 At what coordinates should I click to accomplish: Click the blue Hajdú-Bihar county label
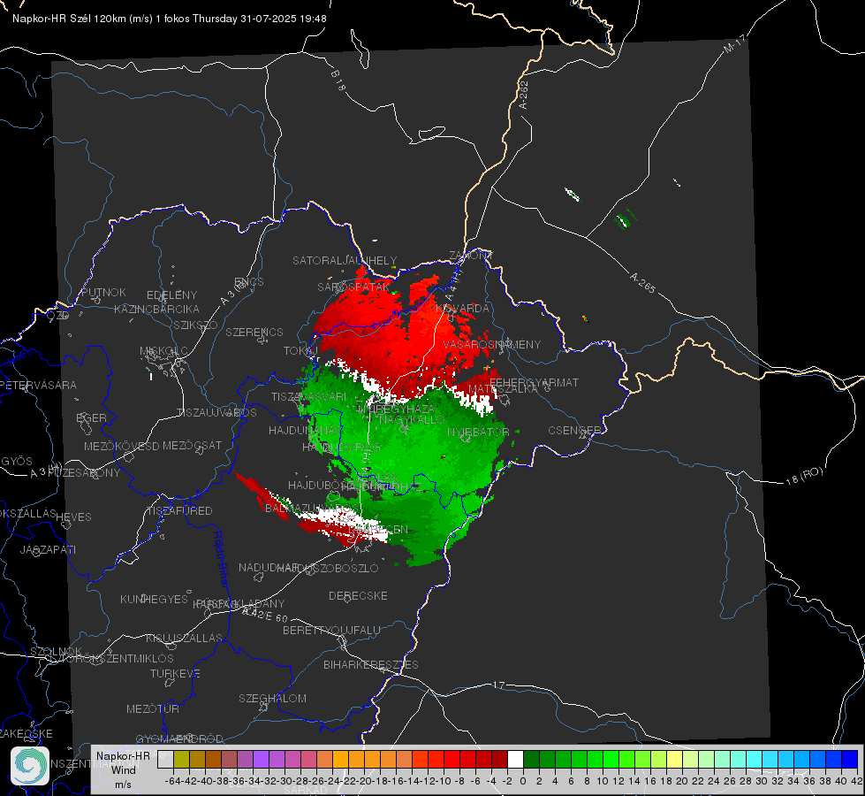click(220, 559)
